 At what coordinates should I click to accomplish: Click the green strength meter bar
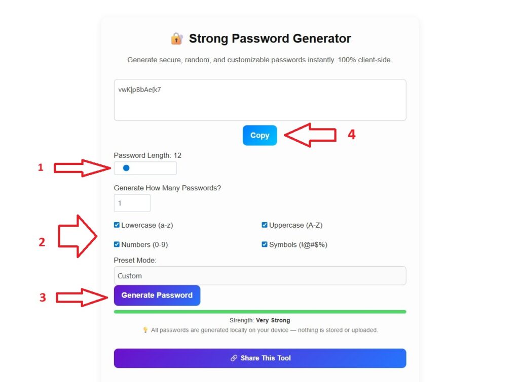[259, 311]
